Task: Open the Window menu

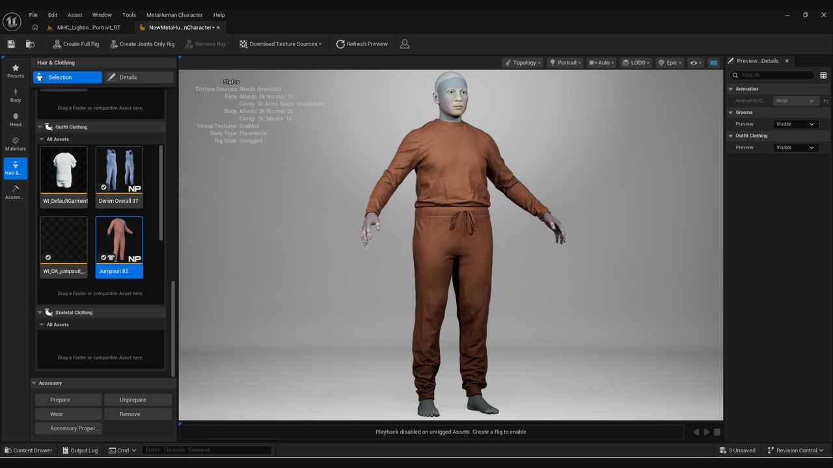Action: (x=102, y=15)
